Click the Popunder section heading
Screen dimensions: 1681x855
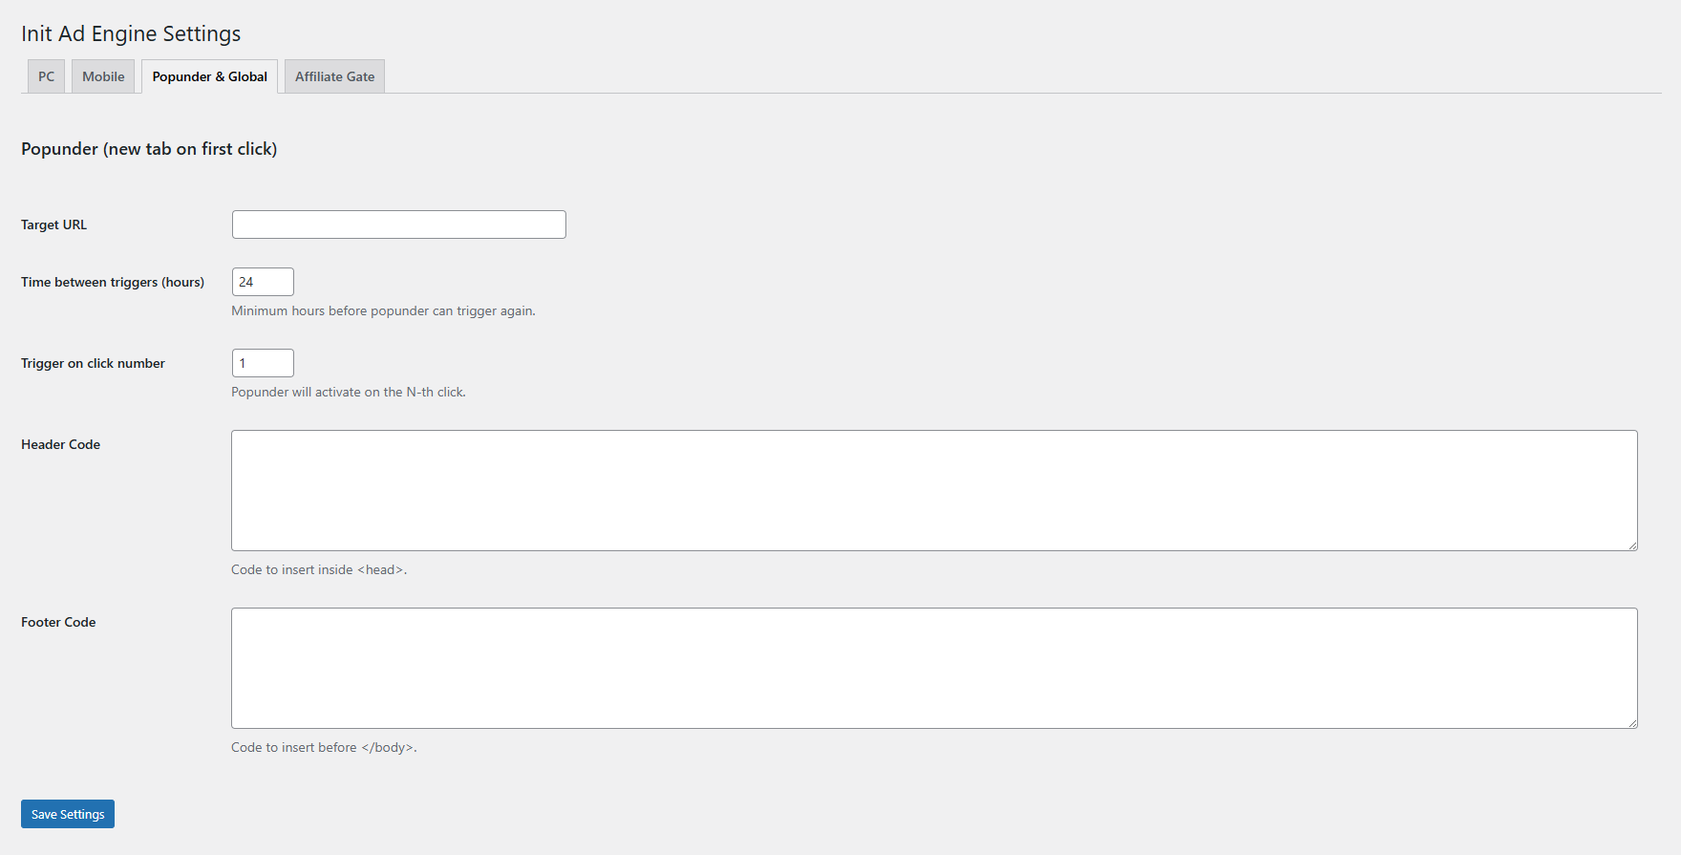[x=149, y=149]
